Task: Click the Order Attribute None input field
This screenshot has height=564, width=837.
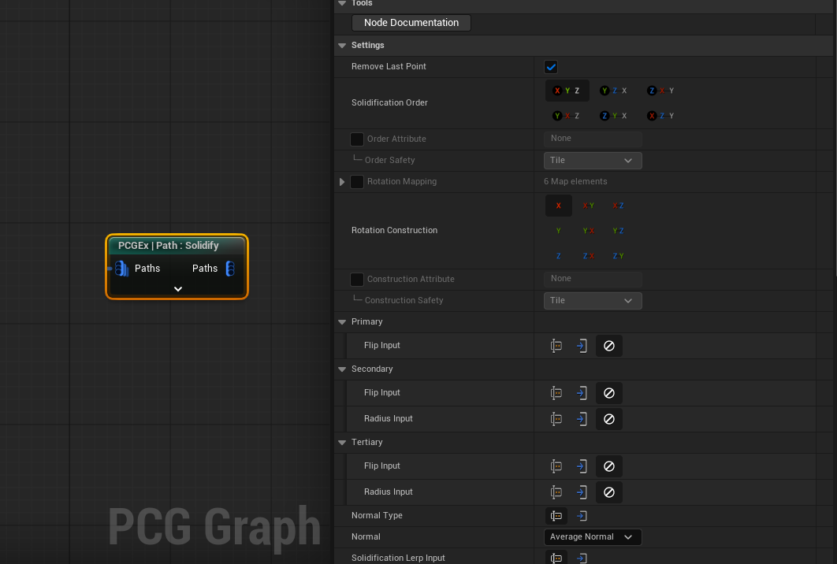Action: [x=593, y=139]
